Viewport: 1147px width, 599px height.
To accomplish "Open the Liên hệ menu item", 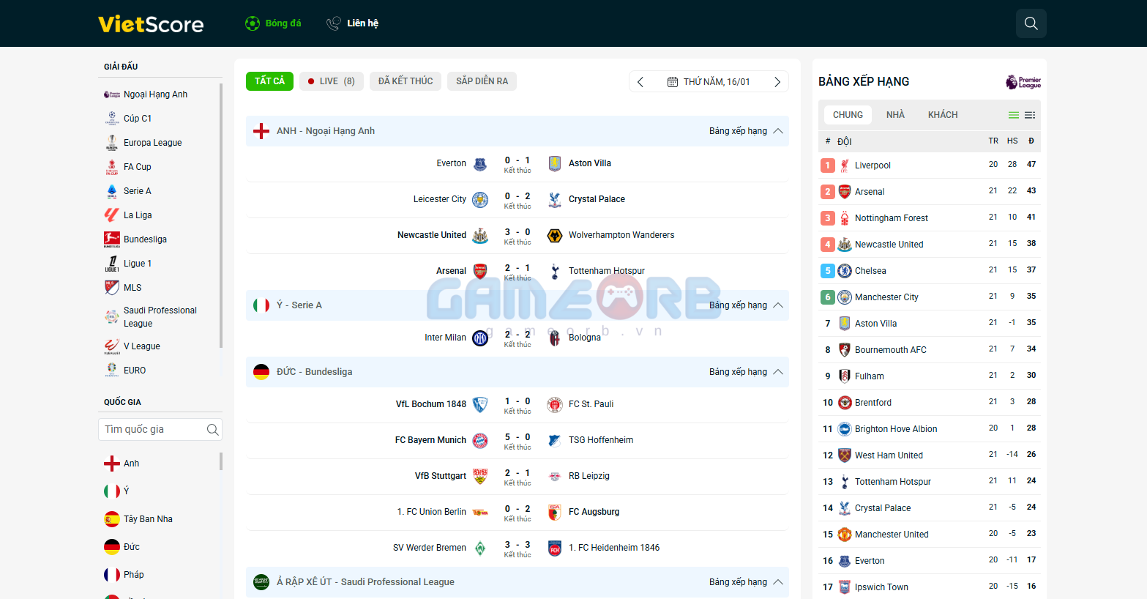I will [x=352, y=23].
